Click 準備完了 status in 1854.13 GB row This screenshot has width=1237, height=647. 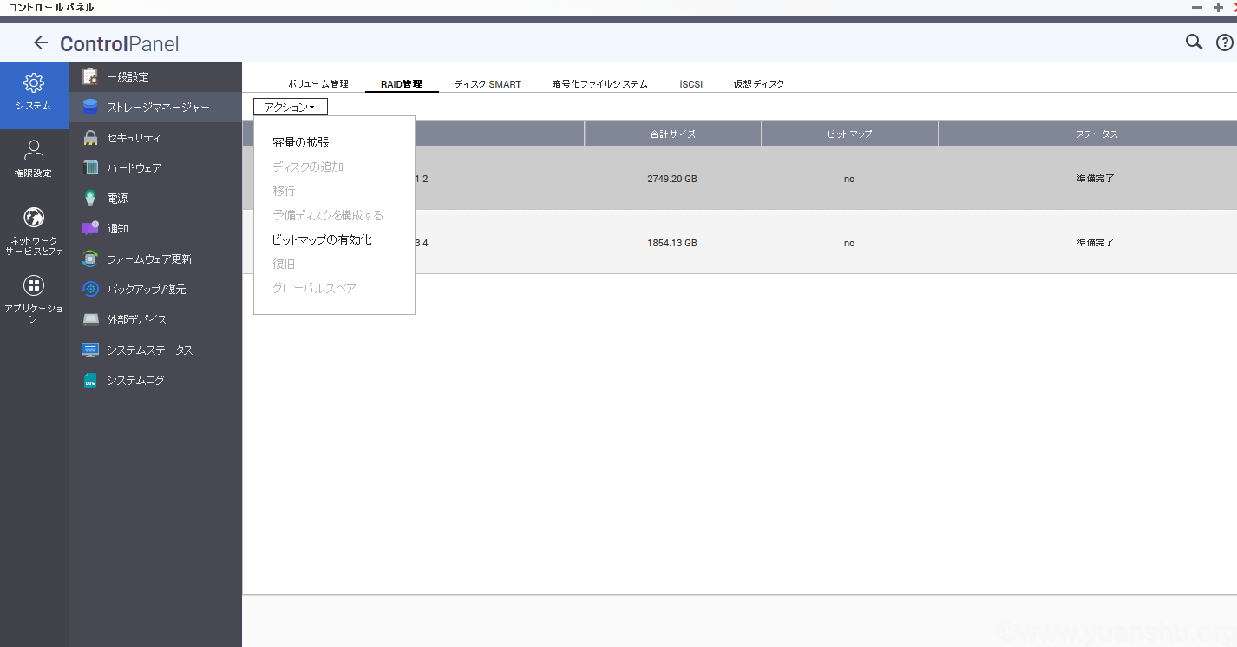pyautogui.click(x=1096, y=243)
